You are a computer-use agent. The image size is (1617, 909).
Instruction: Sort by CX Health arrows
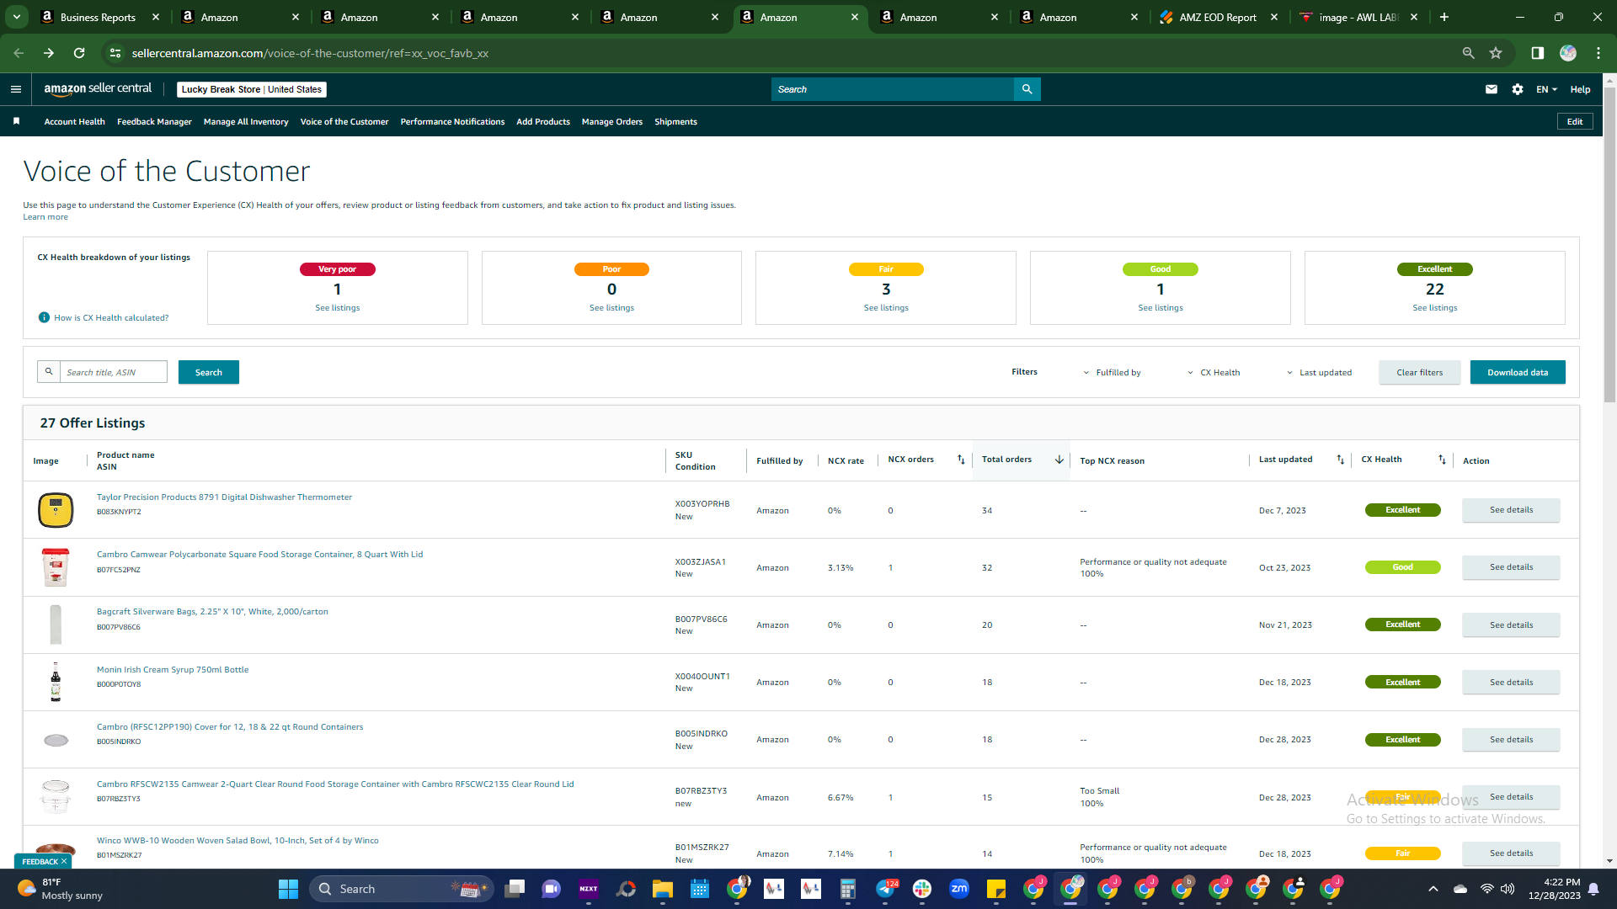[1442, 460]
